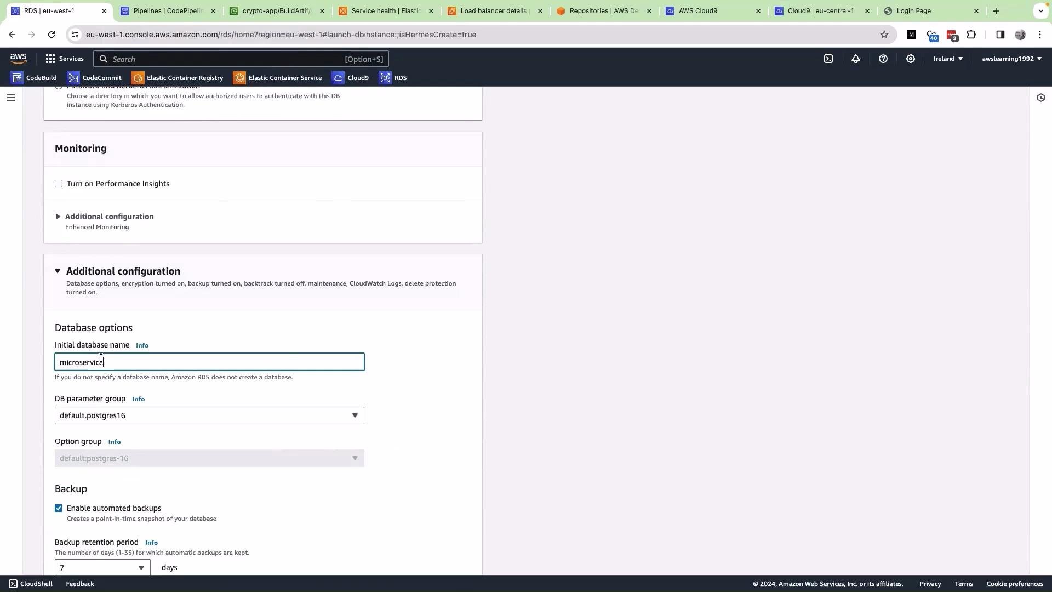Close the Pipelines CodePipeline tab
Image resolution: width=1052 pixels, height=592 pixels.
213,11
